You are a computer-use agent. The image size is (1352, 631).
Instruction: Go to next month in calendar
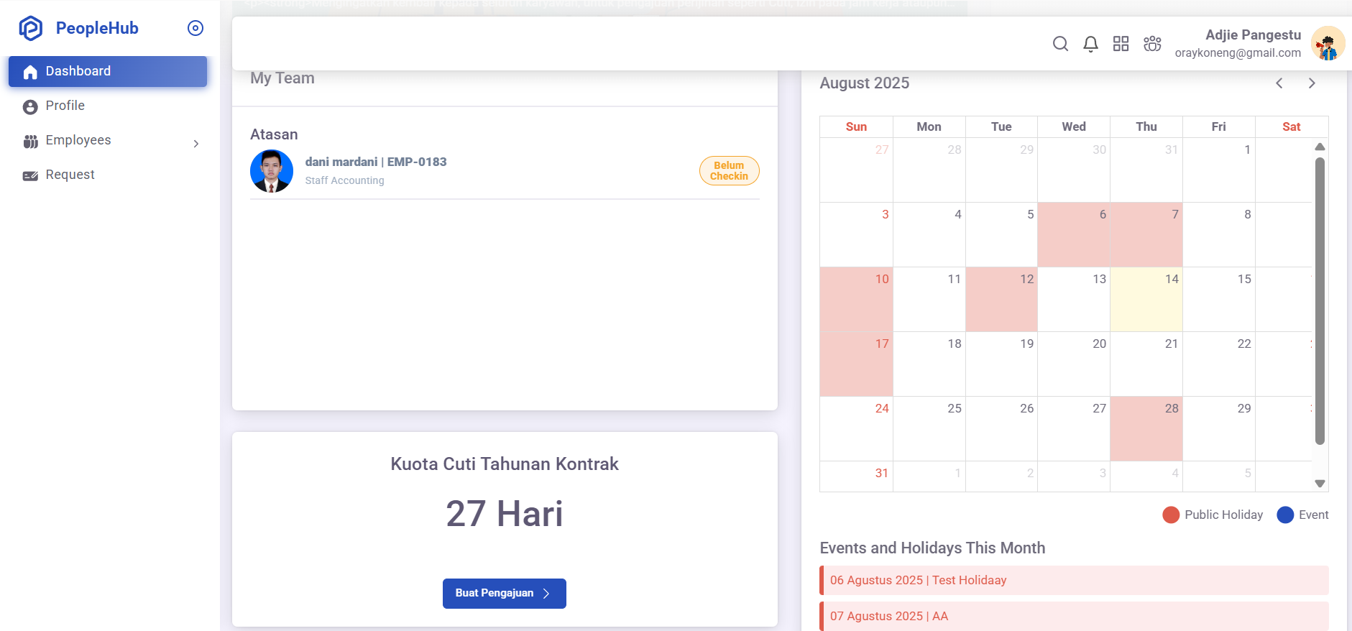(1312, 83)
